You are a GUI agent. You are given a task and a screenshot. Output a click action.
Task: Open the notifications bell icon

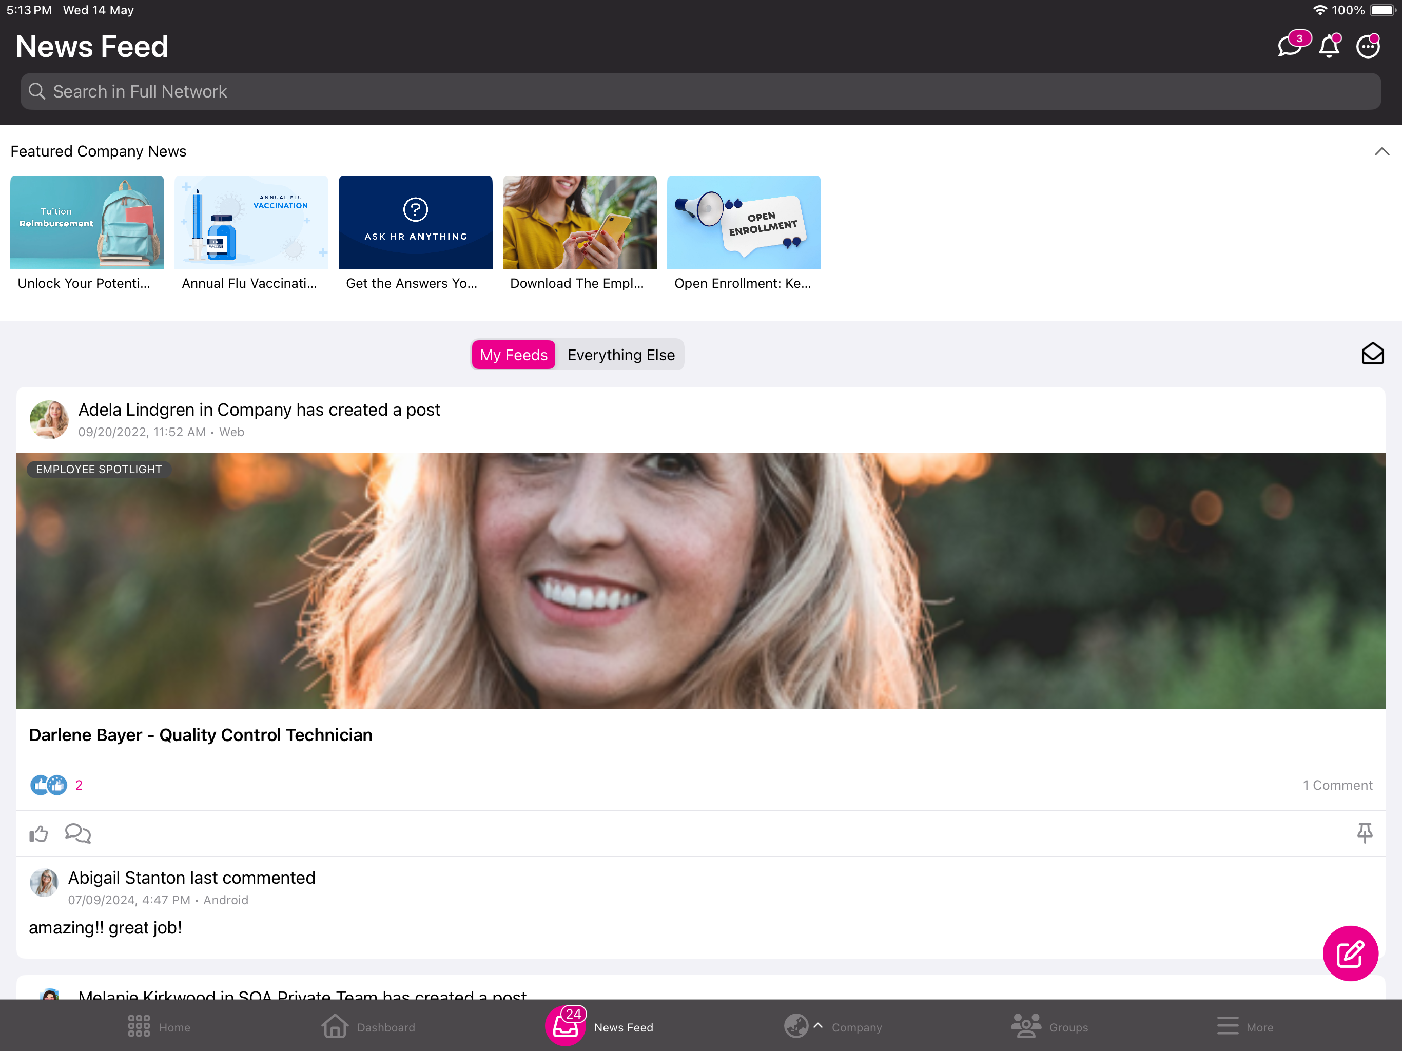click(1329, 47)
